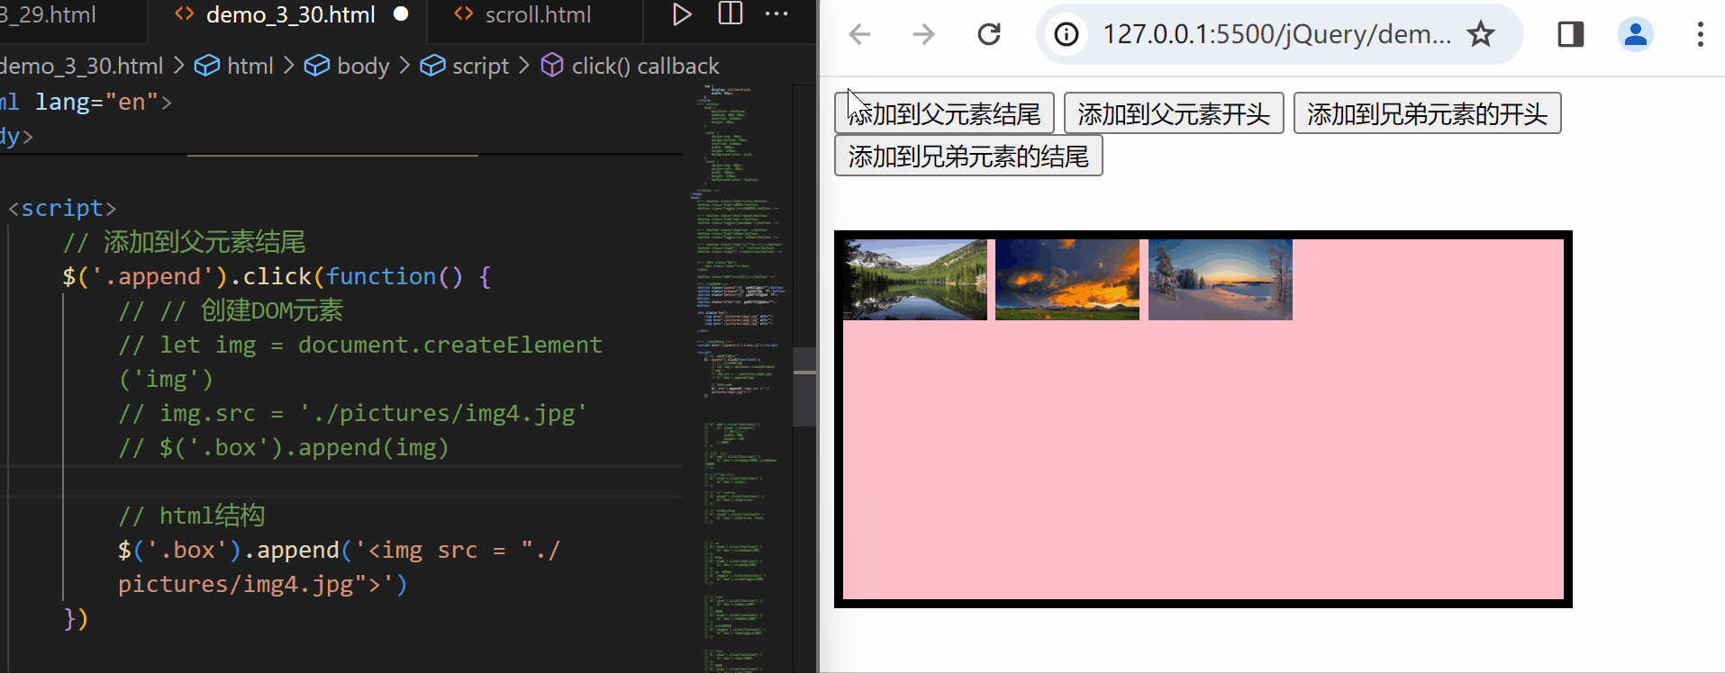Open the editor More Actions ellipsis menu
The width and height of the screenshot is (1725, 673).
click(x=776, y=14)
